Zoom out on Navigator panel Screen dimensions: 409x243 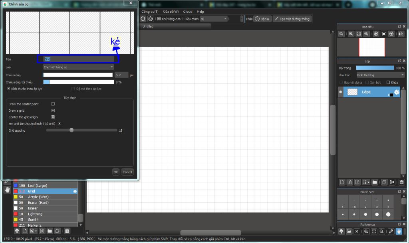pyautogui.click(x=366, y=34)
